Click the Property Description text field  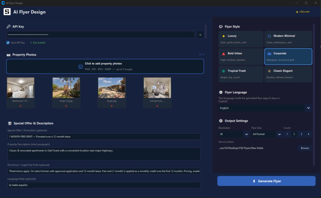pyautogui.click(x=104, y=154)
